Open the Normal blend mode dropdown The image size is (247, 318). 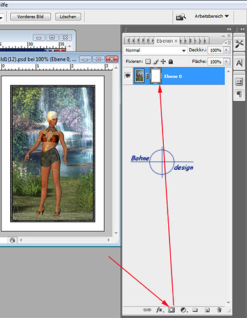(x=155, y=50)
